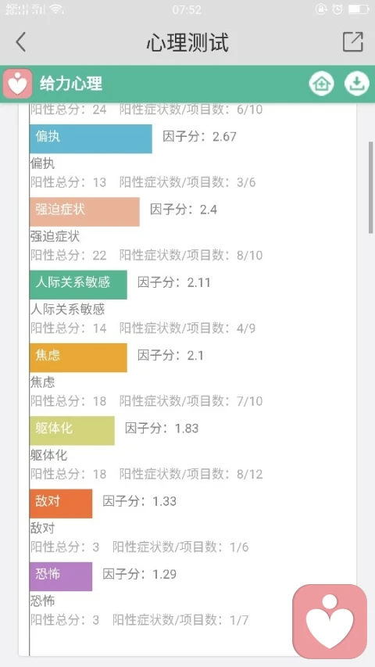Select the purple 恐怖 bar
The height and width of the screenshot is (667, 375).
61,576
